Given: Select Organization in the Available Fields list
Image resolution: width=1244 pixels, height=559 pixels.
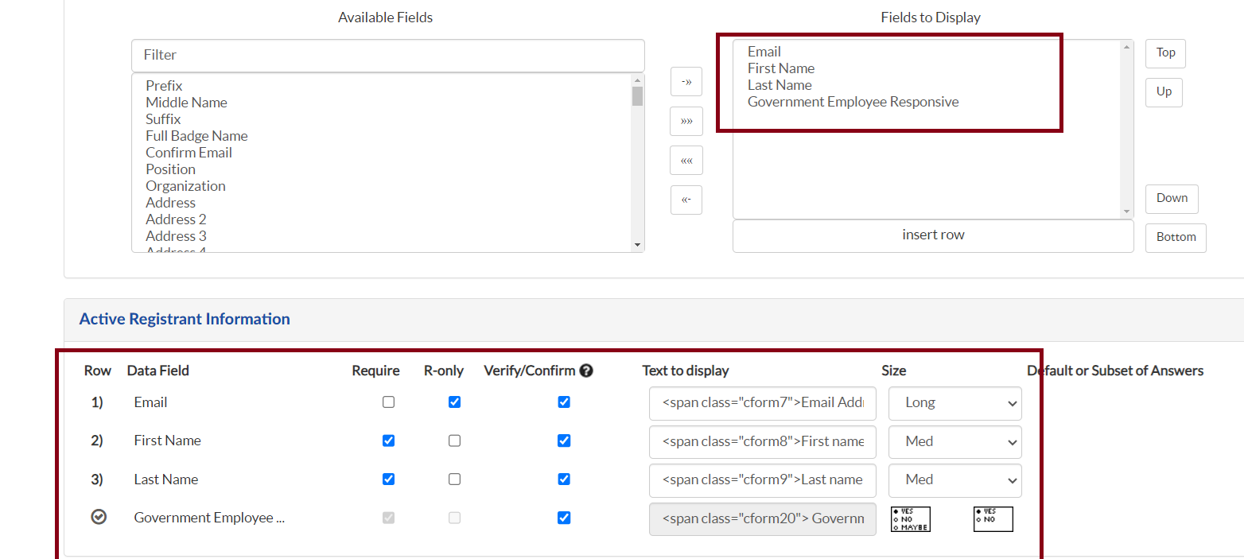Looking at the screenshot, I should pyautogui.click(x=185, y=186).
